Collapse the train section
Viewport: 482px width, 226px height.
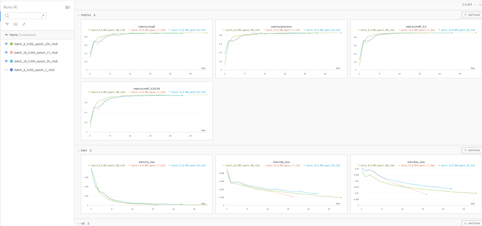pos(78,151)
